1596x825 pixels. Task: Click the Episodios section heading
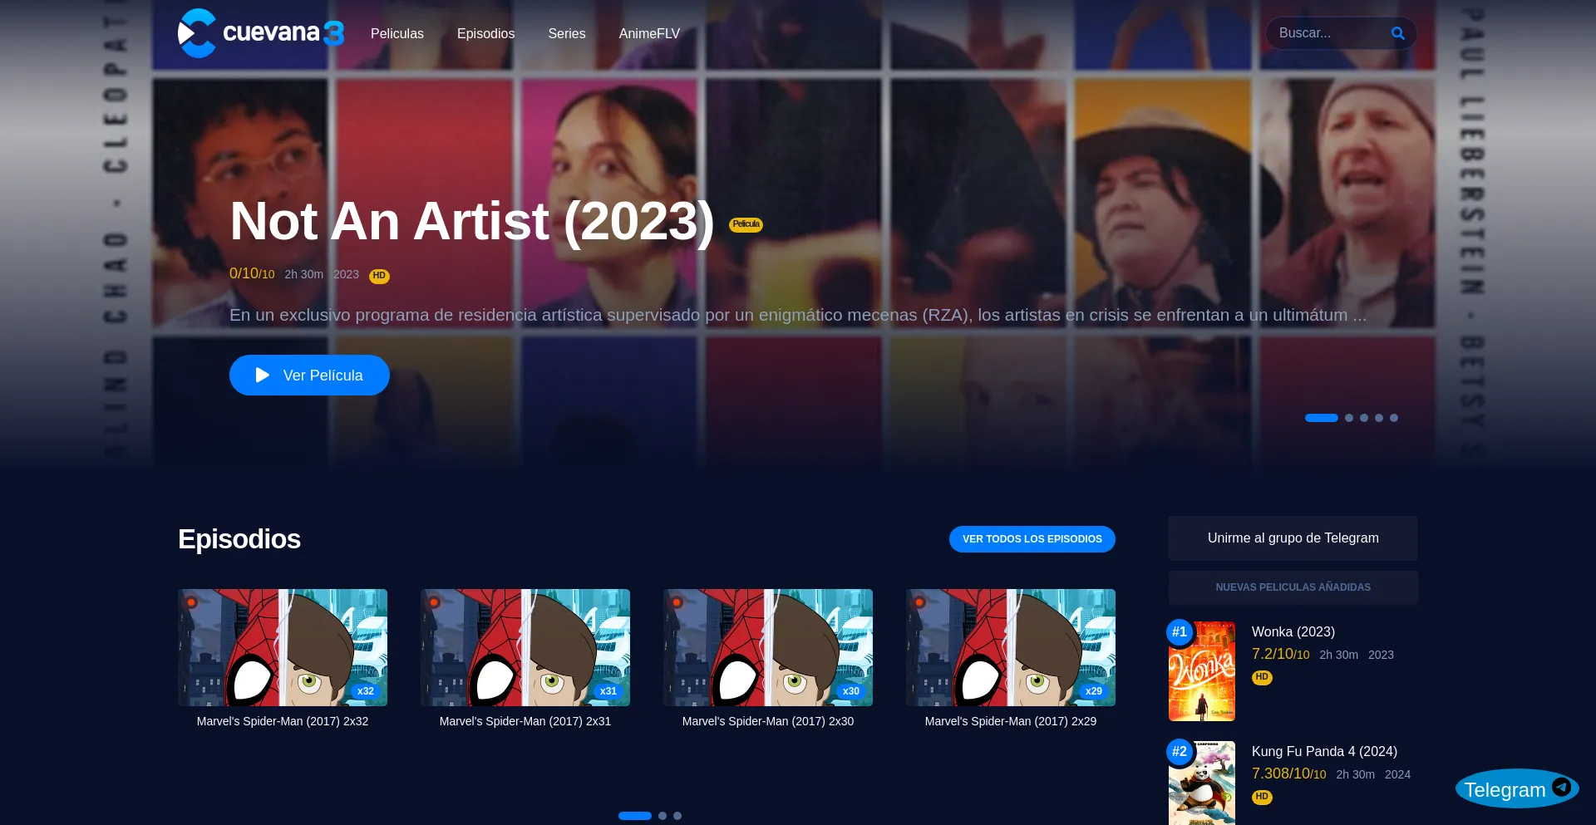coord(239,539)
